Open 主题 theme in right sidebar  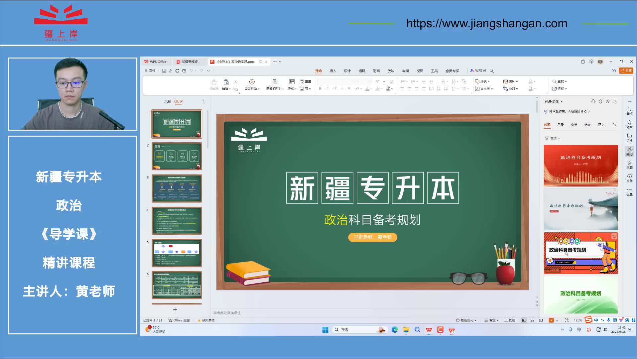pos(629,165)
